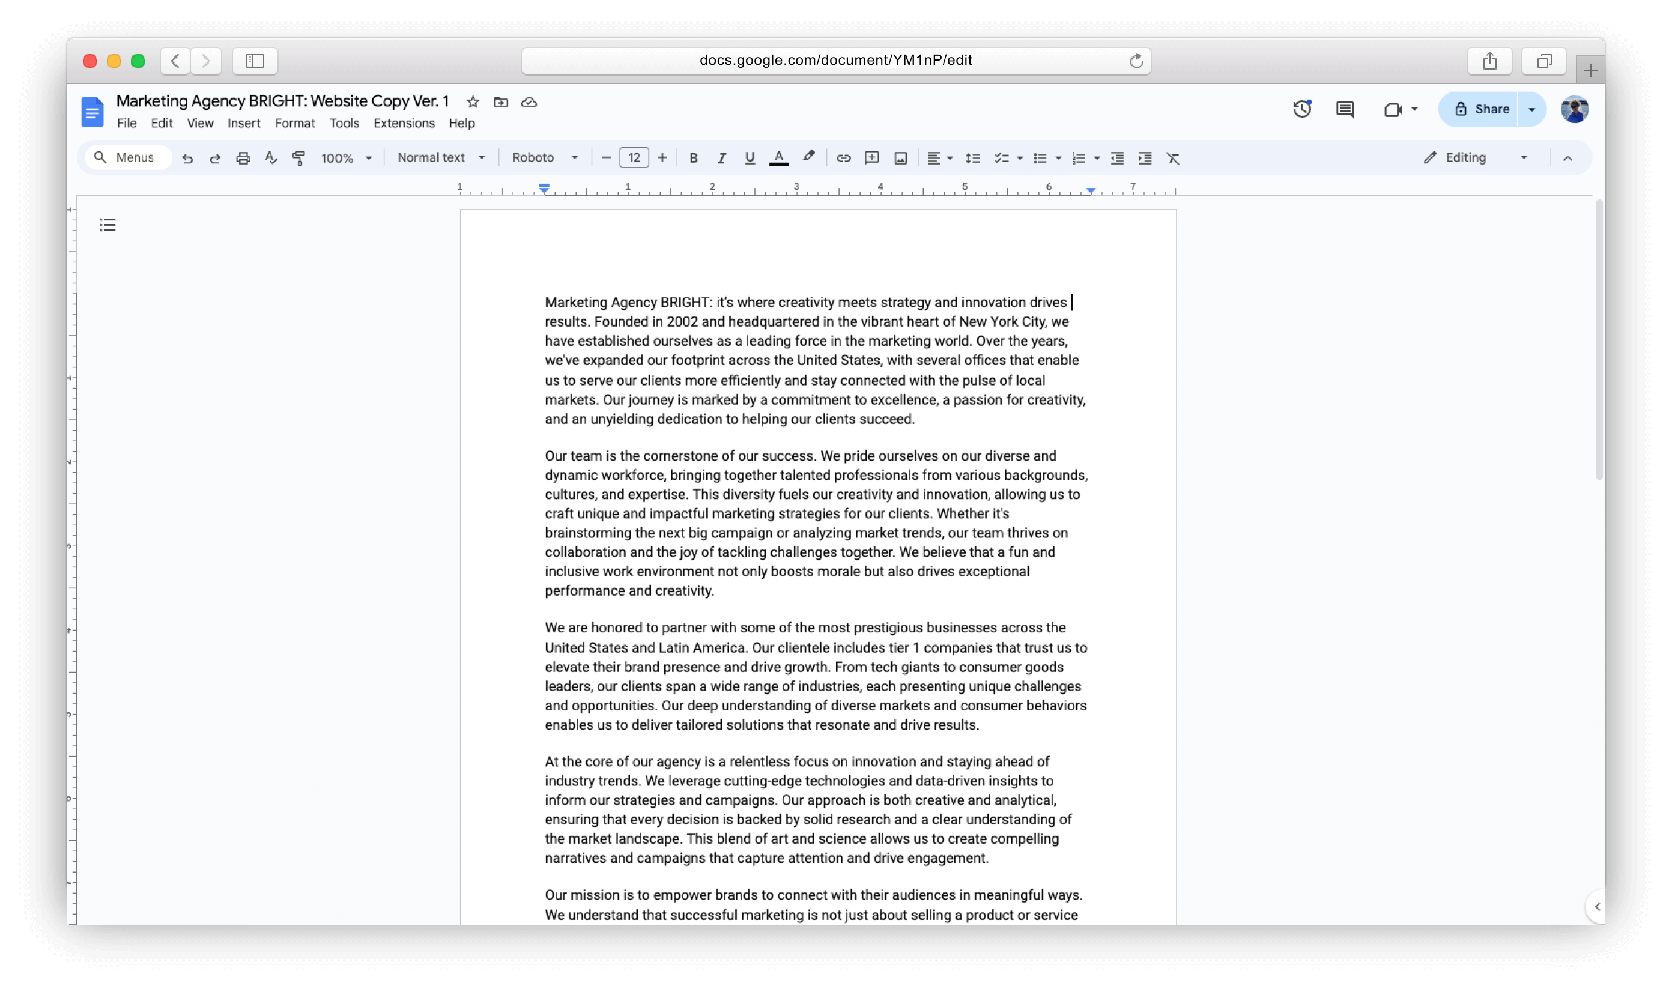Click the Share button
This screenshot has height=986, width=1672.
point(1488,109)
